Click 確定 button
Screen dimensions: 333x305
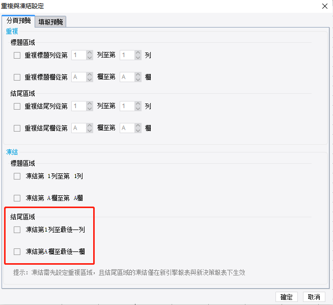coord(287,297)
